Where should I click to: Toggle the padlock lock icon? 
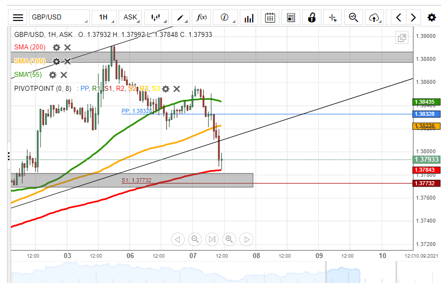pos(312,17)
